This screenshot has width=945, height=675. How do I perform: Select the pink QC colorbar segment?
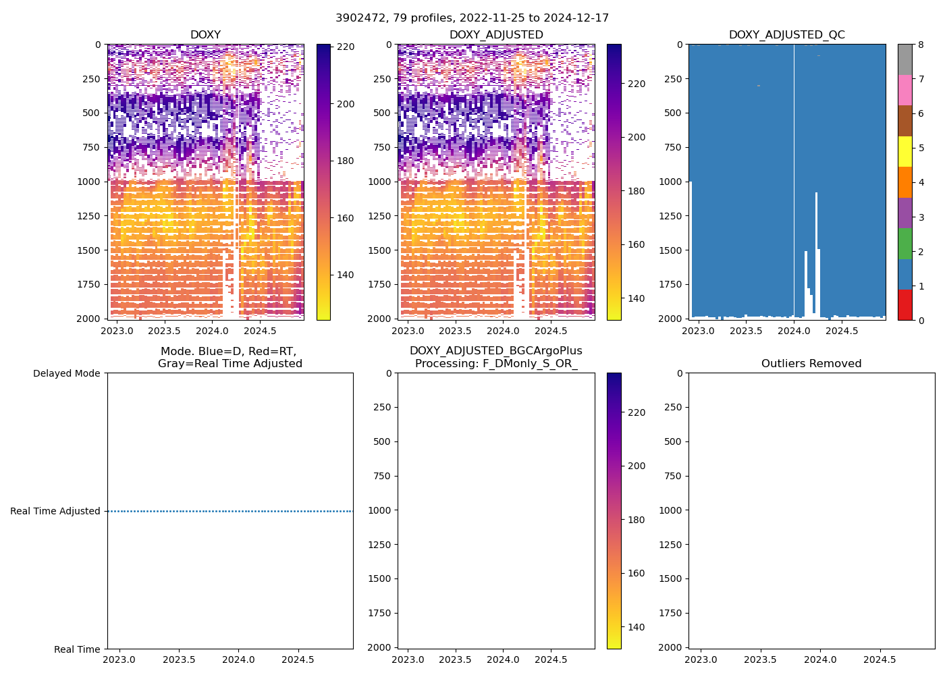click(905, 90)
